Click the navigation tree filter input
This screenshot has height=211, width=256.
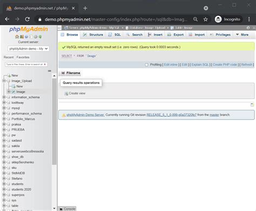[x=26, y=64]
